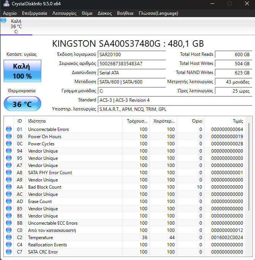Screen dimensions: 255x260
Task: Click the firmware field SAR20100
Action: pos(132,54)
